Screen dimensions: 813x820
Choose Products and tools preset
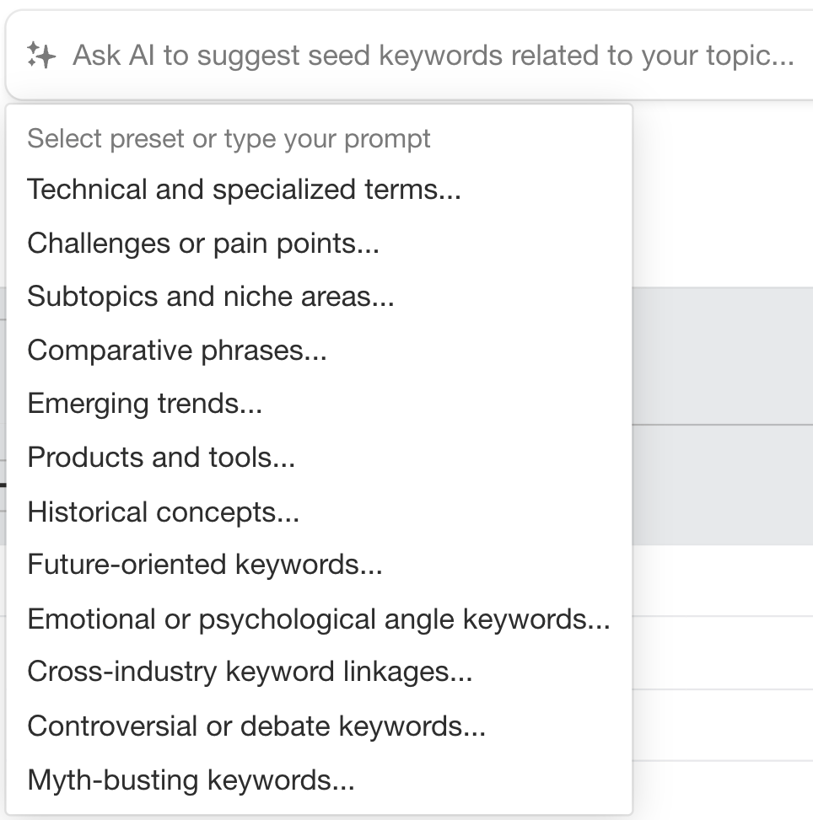pos(161,457)
